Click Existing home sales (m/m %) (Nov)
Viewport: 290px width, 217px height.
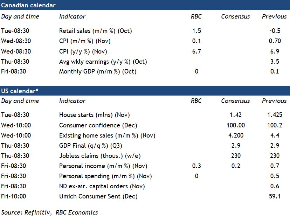pos(107,135)
